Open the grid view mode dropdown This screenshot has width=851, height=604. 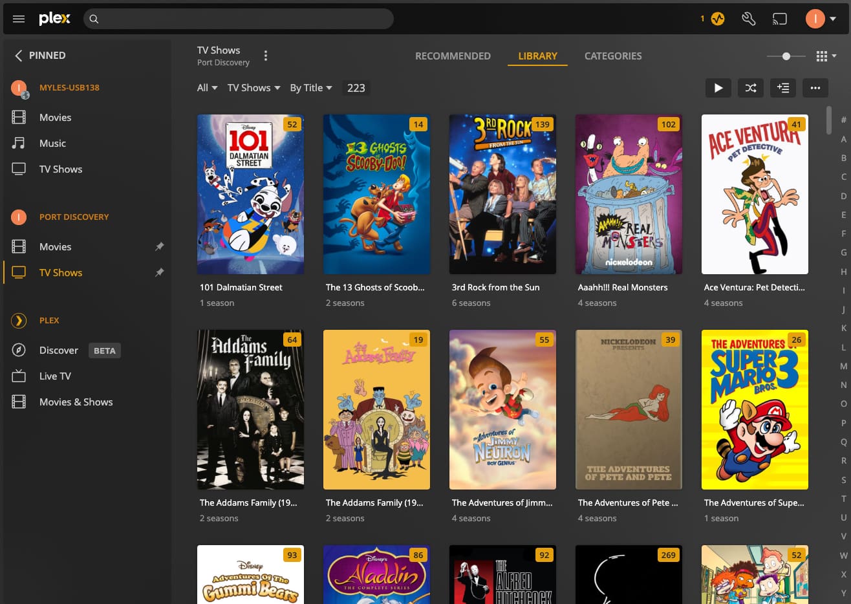point(826,56)
